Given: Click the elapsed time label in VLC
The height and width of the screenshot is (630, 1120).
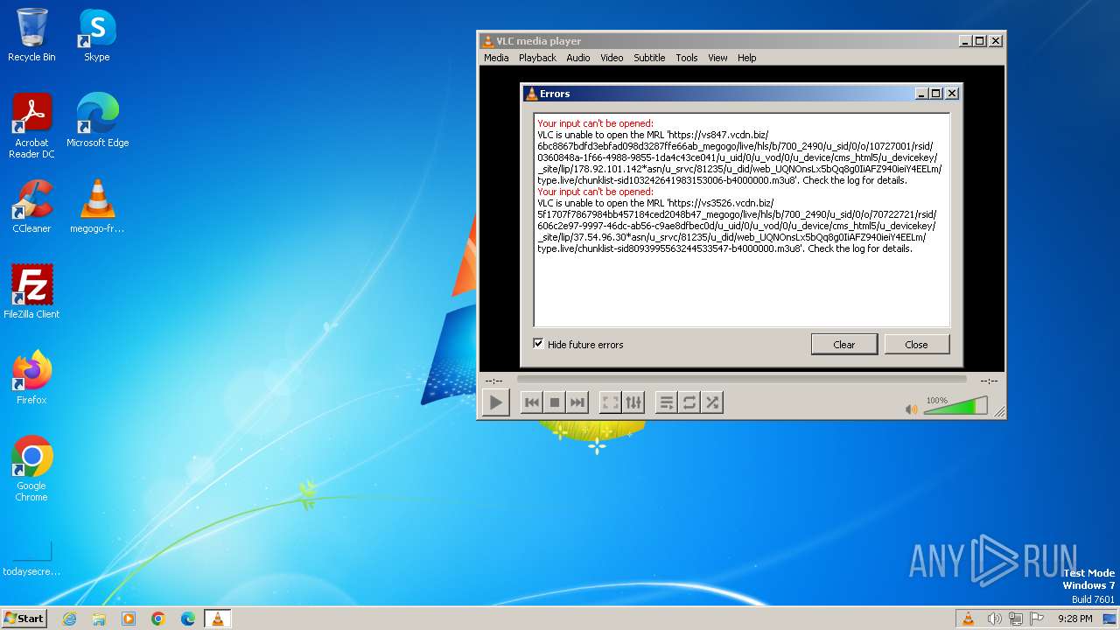Looking at the screenshot, I should 493,381.
